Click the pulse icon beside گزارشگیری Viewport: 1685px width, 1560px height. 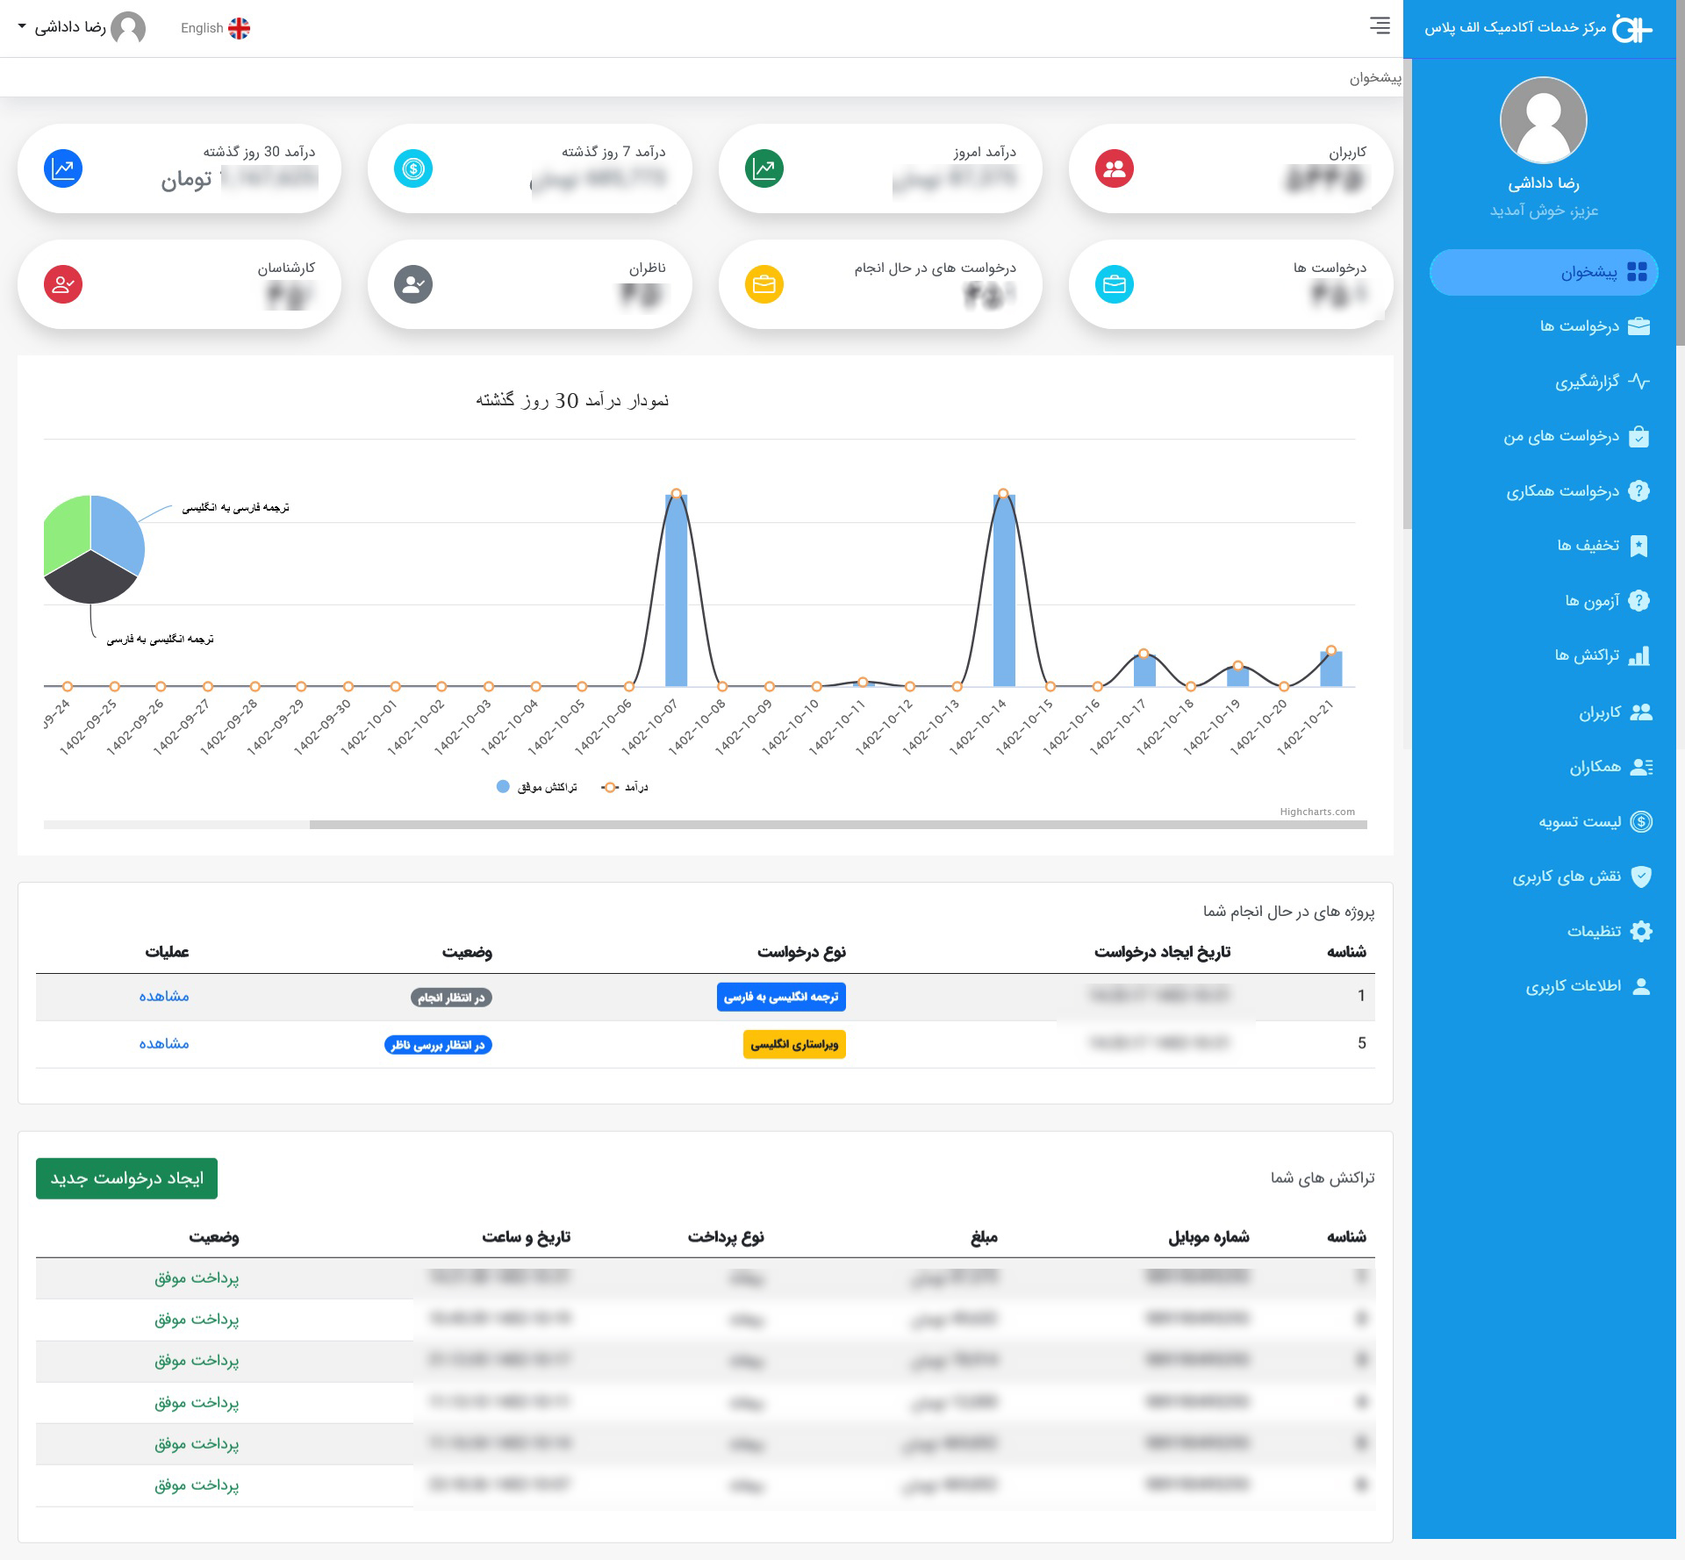click(x=1638, y=381)
